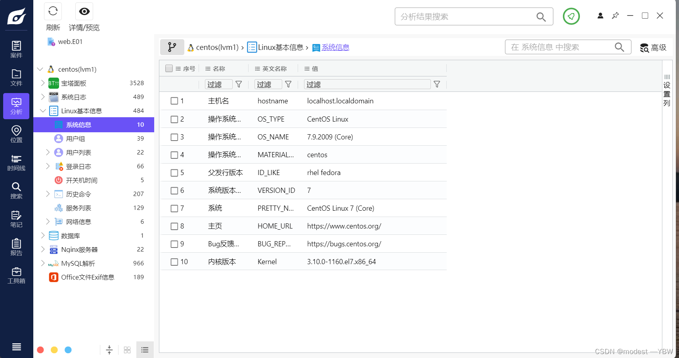
Task: Select the 分析 sidebar section
Action: coord(16,106)
